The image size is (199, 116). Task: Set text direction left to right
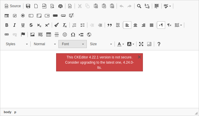click(x=161, y=25)
